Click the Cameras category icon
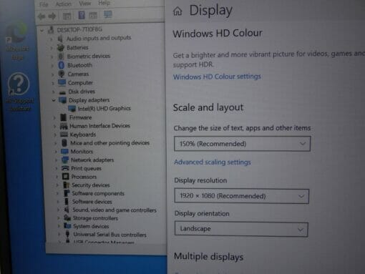The height and width of the screenshot is (274, 365). pos(62,74)
